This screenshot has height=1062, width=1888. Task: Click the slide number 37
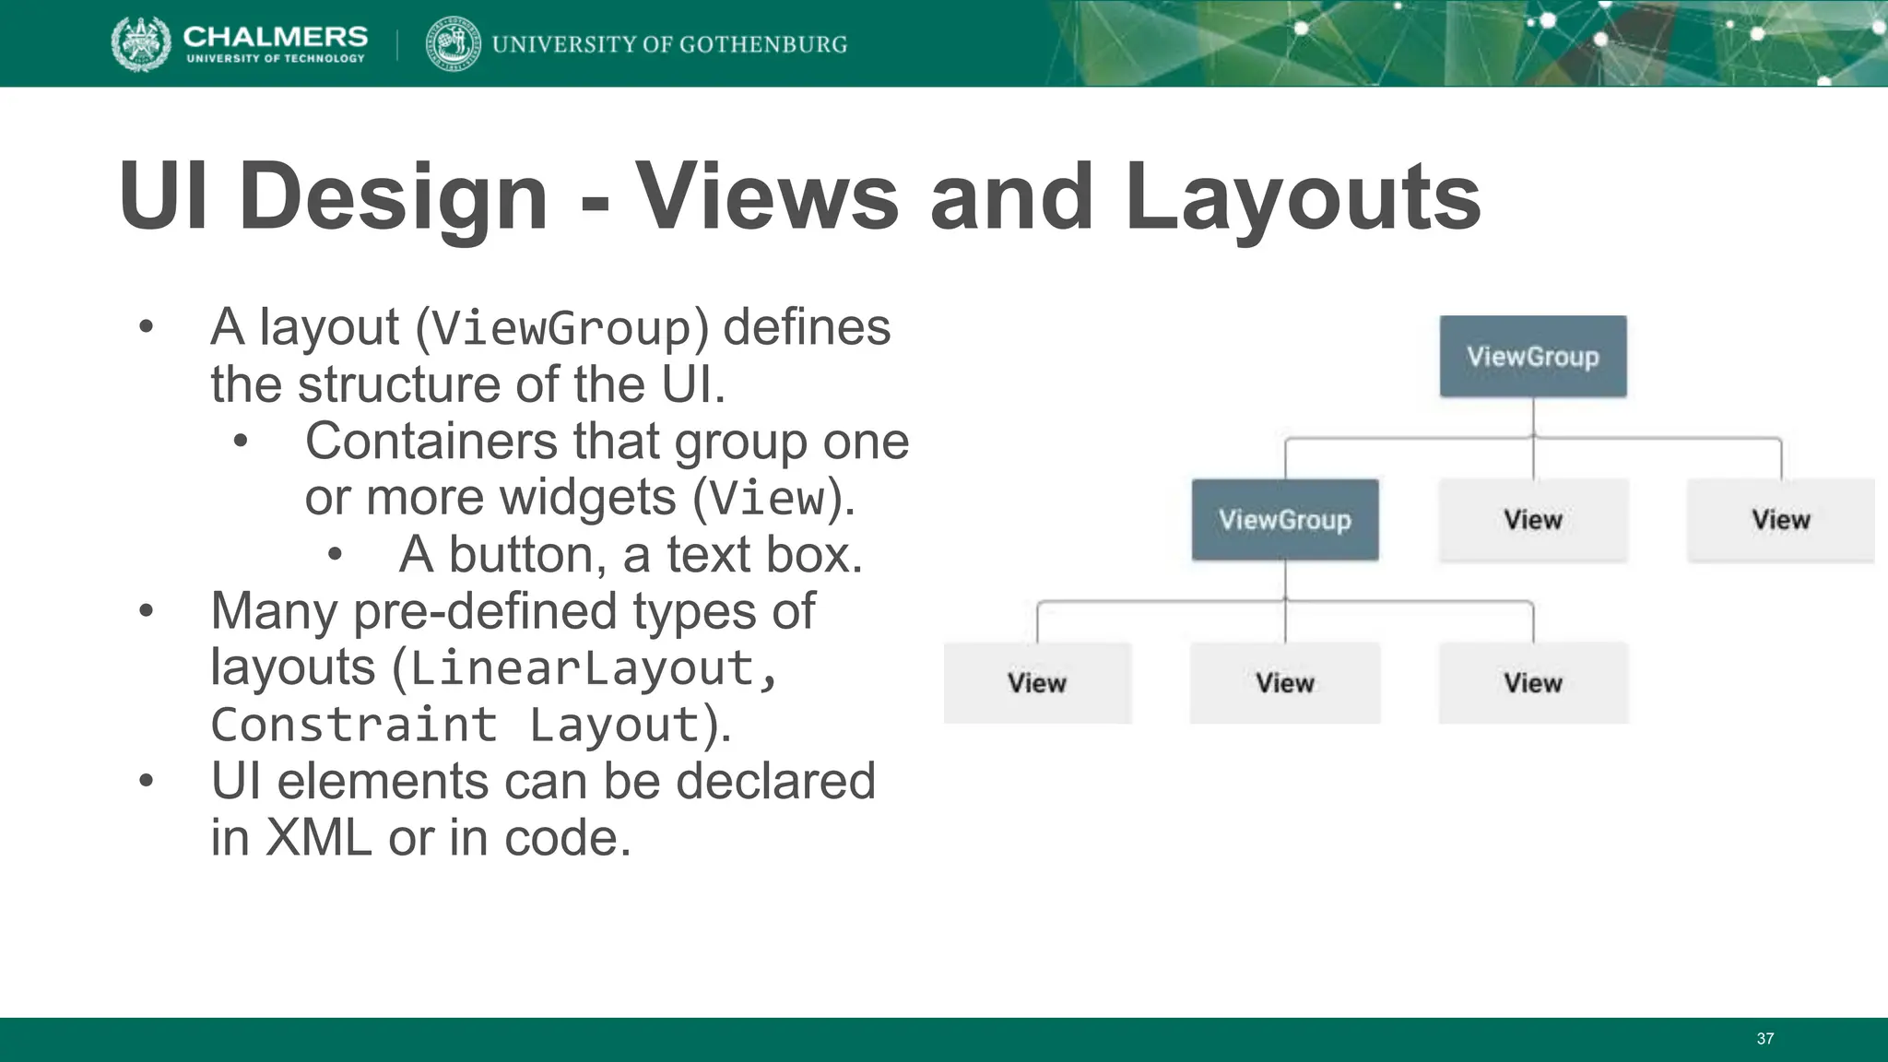pyautogui.click(x=1764, y=1039)
